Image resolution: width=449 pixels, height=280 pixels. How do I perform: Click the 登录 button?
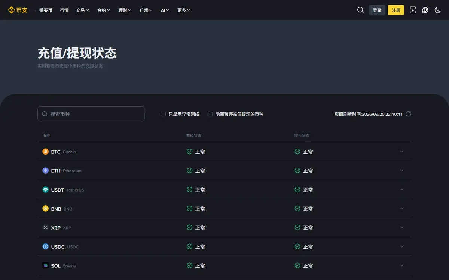(377, 10)
